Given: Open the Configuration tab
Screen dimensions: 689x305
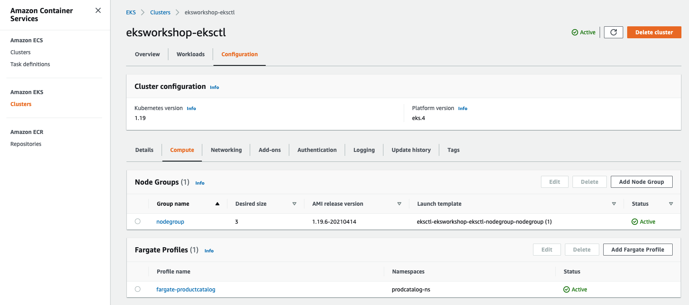Looking at the screenshot, I should click(x=239, y=54).
